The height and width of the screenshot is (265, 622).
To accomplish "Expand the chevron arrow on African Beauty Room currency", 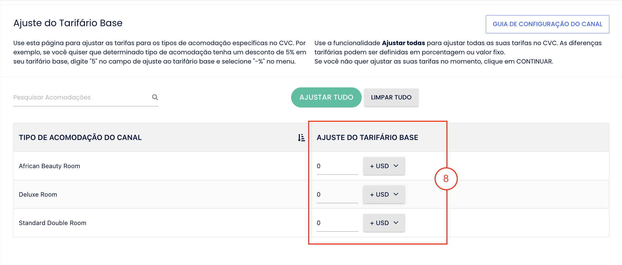I will pos(396,166).
